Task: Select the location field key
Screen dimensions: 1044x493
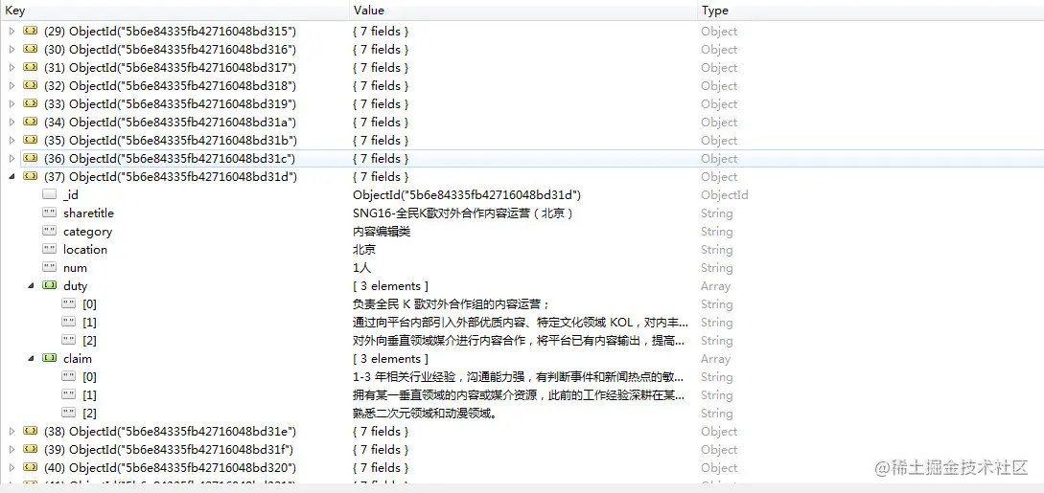Action: pos(85,249)
